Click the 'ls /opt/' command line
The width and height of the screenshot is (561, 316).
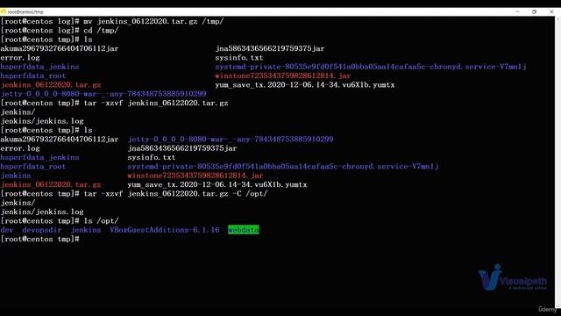click(x=60, y=221)
